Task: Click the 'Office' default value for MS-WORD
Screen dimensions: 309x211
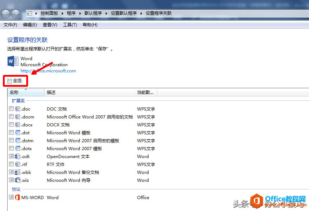Action: click(x=143, y=197)
